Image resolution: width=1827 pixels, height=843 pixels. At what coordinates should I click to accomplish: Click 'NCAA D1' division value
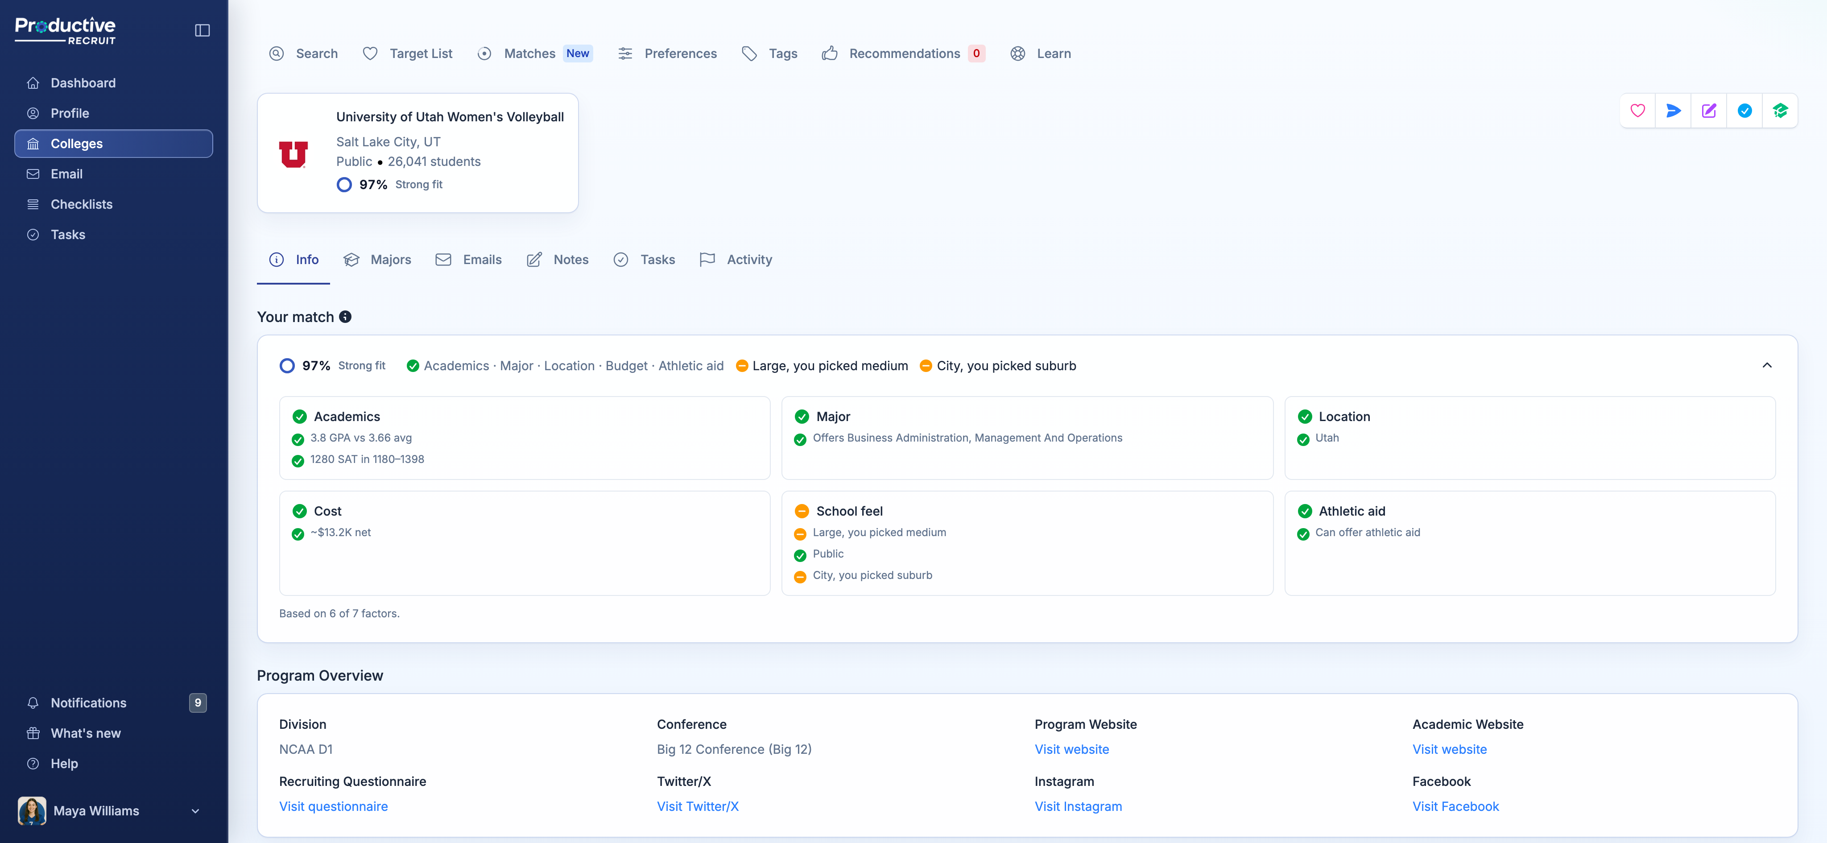click(x=306, y=749)
